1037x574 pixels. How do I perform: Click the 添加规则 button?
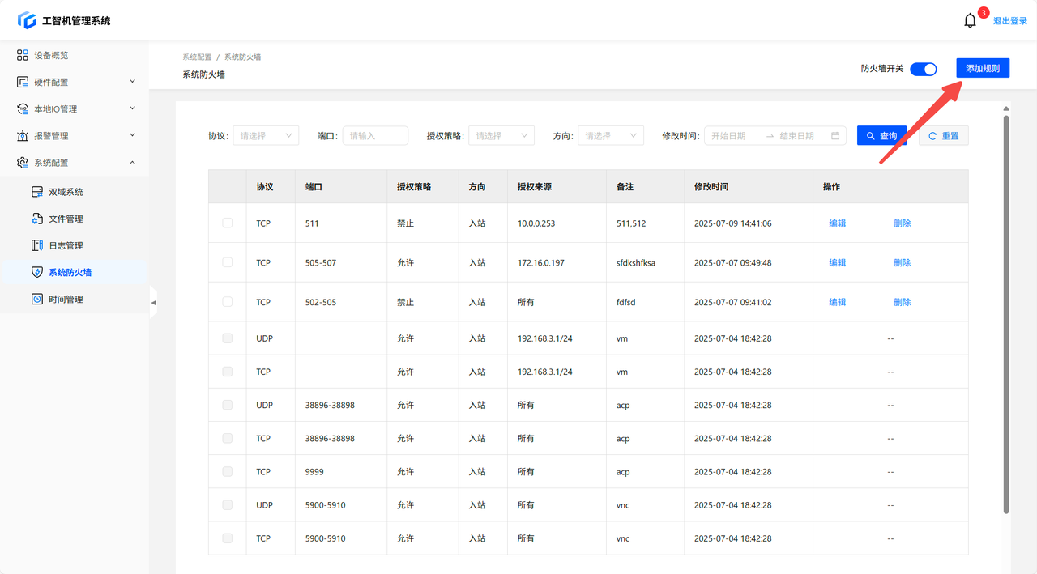pyautogui.click(x=982, y=69)
